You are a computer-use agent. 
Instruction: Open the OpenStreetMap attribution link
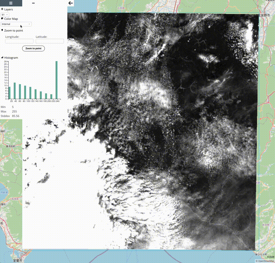pyautogui.click(x=266, y=261)
